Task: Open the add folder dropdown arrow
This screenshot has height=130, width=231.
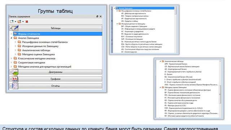Action: [x=23, y=22]
